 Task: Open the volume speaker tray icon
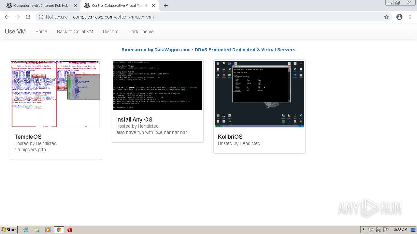pyautogui.click(x=370, y=230)
